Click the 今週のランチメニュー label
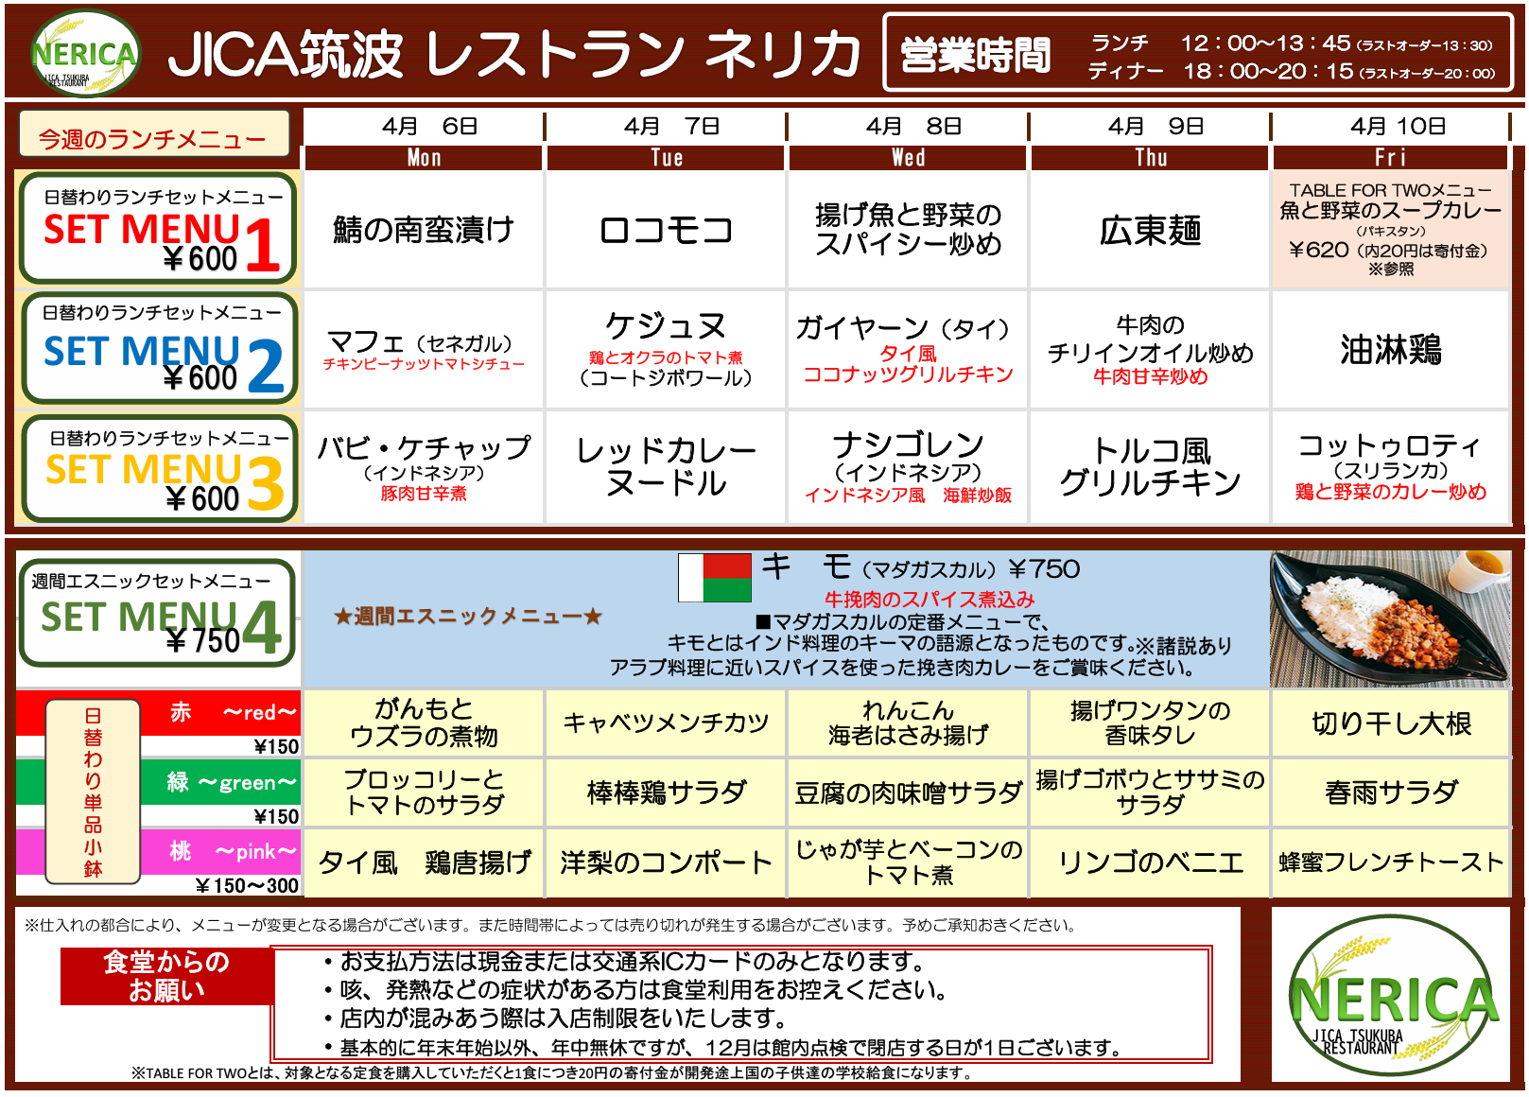The image size is (1529, 1097). (153, 138)
